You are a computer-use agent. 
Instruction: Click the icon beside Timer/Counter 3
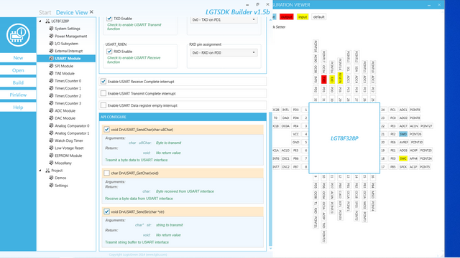tap(51, 103)
